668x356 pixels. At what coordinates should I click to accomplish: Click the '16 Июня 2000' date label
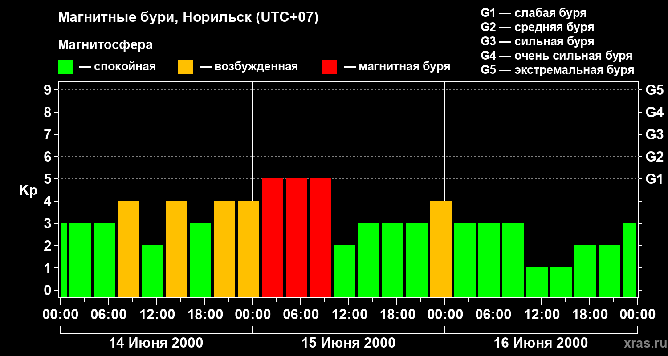pos(541,343)
